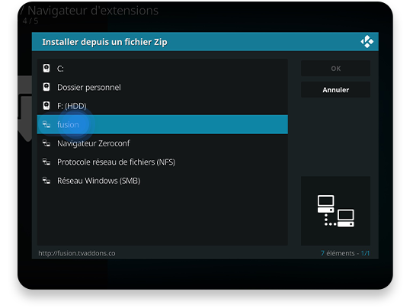The height and width of the screenshot is (308, 413).
Task: Click the drive icon next to C:
Action: click(46, 69)
